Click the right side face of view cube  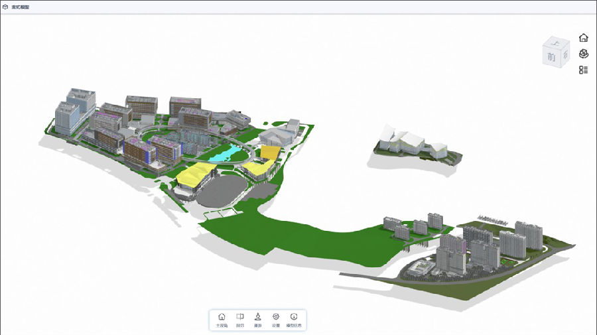pyautogui.click(x=565, y=55)
